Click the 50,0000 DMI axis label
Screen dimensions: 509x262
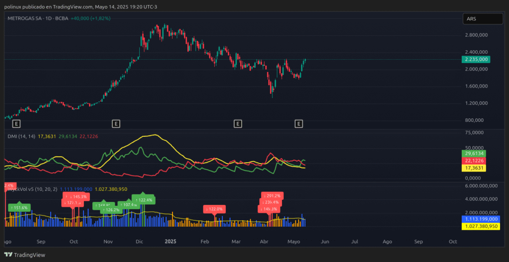pos(474,148)
